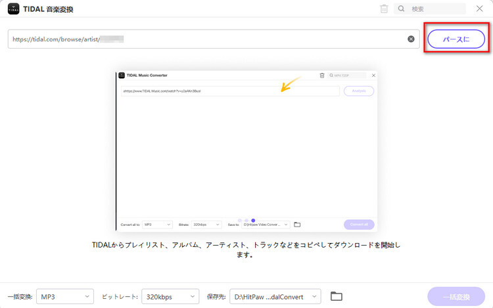Select the second carousel page dot
The width and height of the screenshot is (493, 308).
[246, 221]
